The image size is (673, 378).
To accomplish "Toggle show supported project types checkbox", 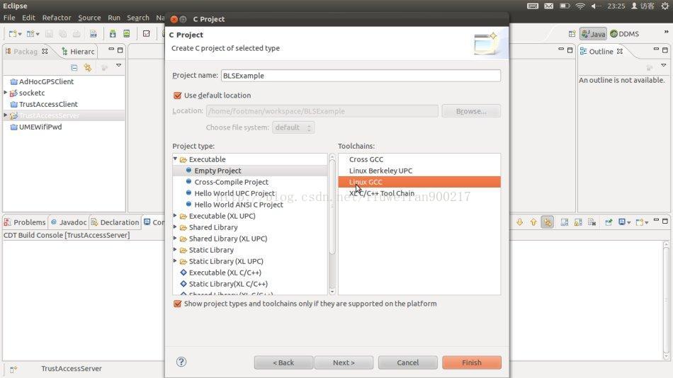I will pyautogui.click(x=177, y=304).
